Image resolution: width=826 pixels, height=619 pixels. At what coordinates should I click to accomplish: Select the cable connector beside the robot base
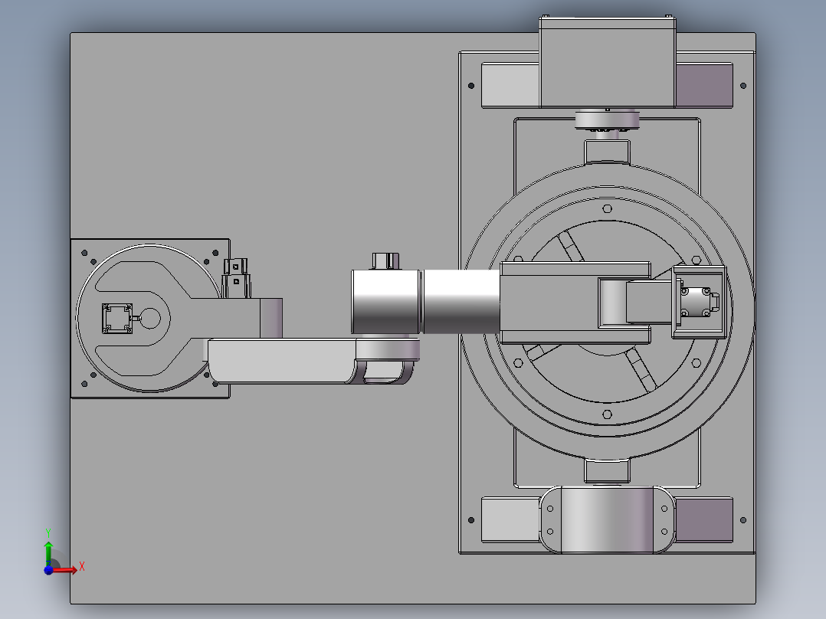point(236,277)
